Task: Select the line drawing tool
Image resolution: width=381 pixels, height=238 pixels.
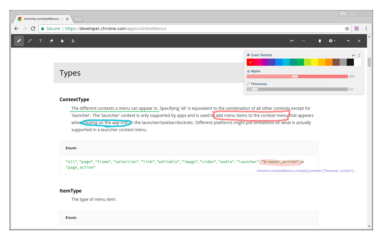Action: (x=30, y=41)
